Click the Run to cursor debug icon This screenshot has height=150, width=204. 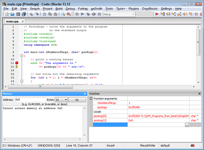click(x=162, y=14)
